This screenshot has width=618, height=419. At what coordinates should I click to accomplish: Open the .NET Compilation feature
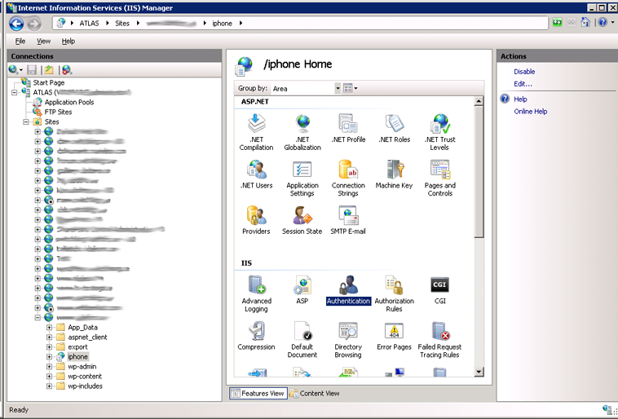coord(256,132)
